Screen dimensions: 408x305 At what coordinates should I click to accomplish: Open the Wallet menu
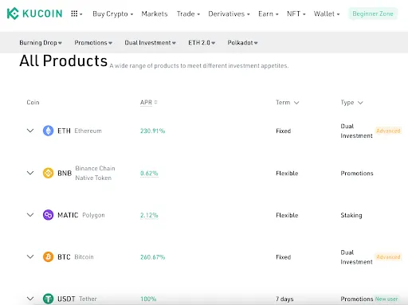[x=327, y=14]
